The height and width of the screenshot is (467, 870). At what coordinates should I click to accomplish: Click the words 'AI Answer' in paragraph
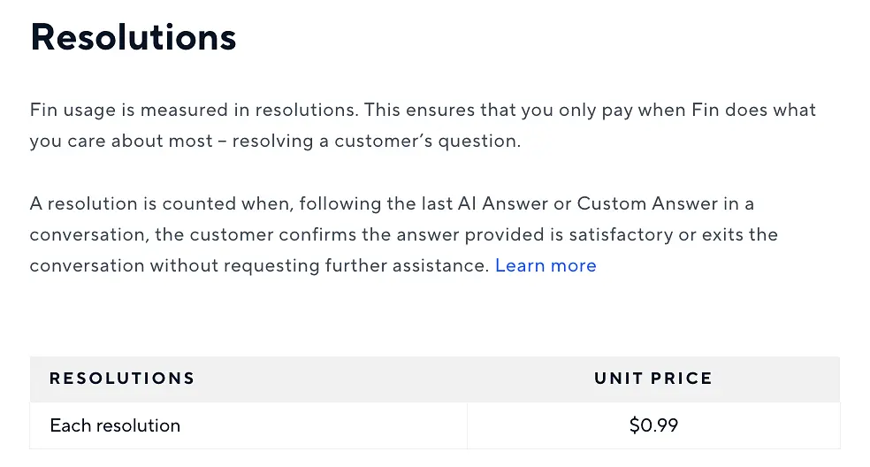pyautogui.click(x=500, y=203)
